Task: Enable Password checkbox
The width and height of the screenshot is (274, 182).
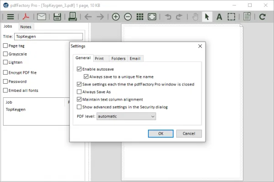Action: pyautogui.click(x=5, y=81)
